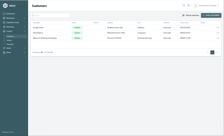Click Active badge for Monarch Bottling

[77, 38]
